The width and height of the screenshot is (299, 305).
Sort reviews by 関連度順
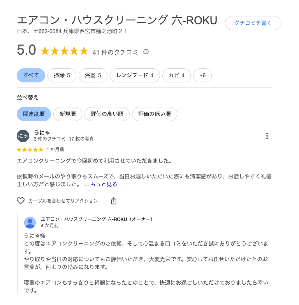pyautogui.click(x=34, y=114)
